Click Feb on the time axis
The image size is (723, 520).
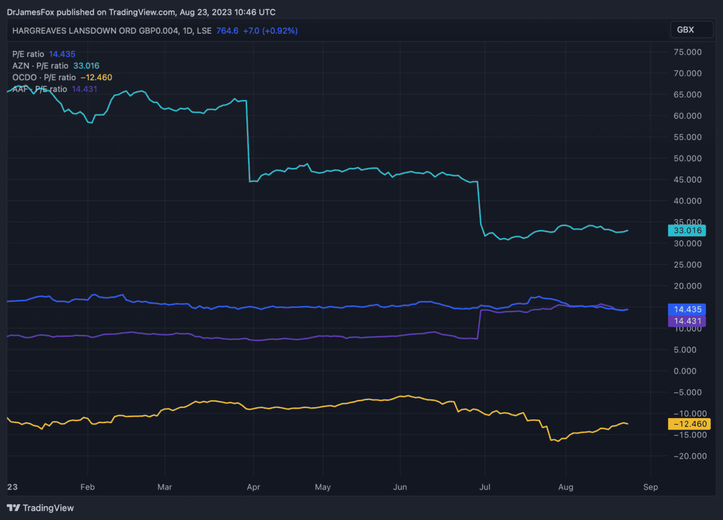coord(88,486)
